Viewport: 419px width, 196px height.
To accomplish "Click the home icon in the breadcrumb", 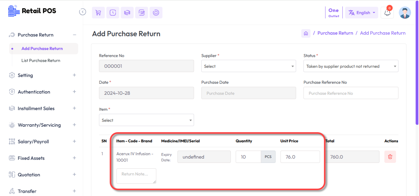I will (306, 33).
